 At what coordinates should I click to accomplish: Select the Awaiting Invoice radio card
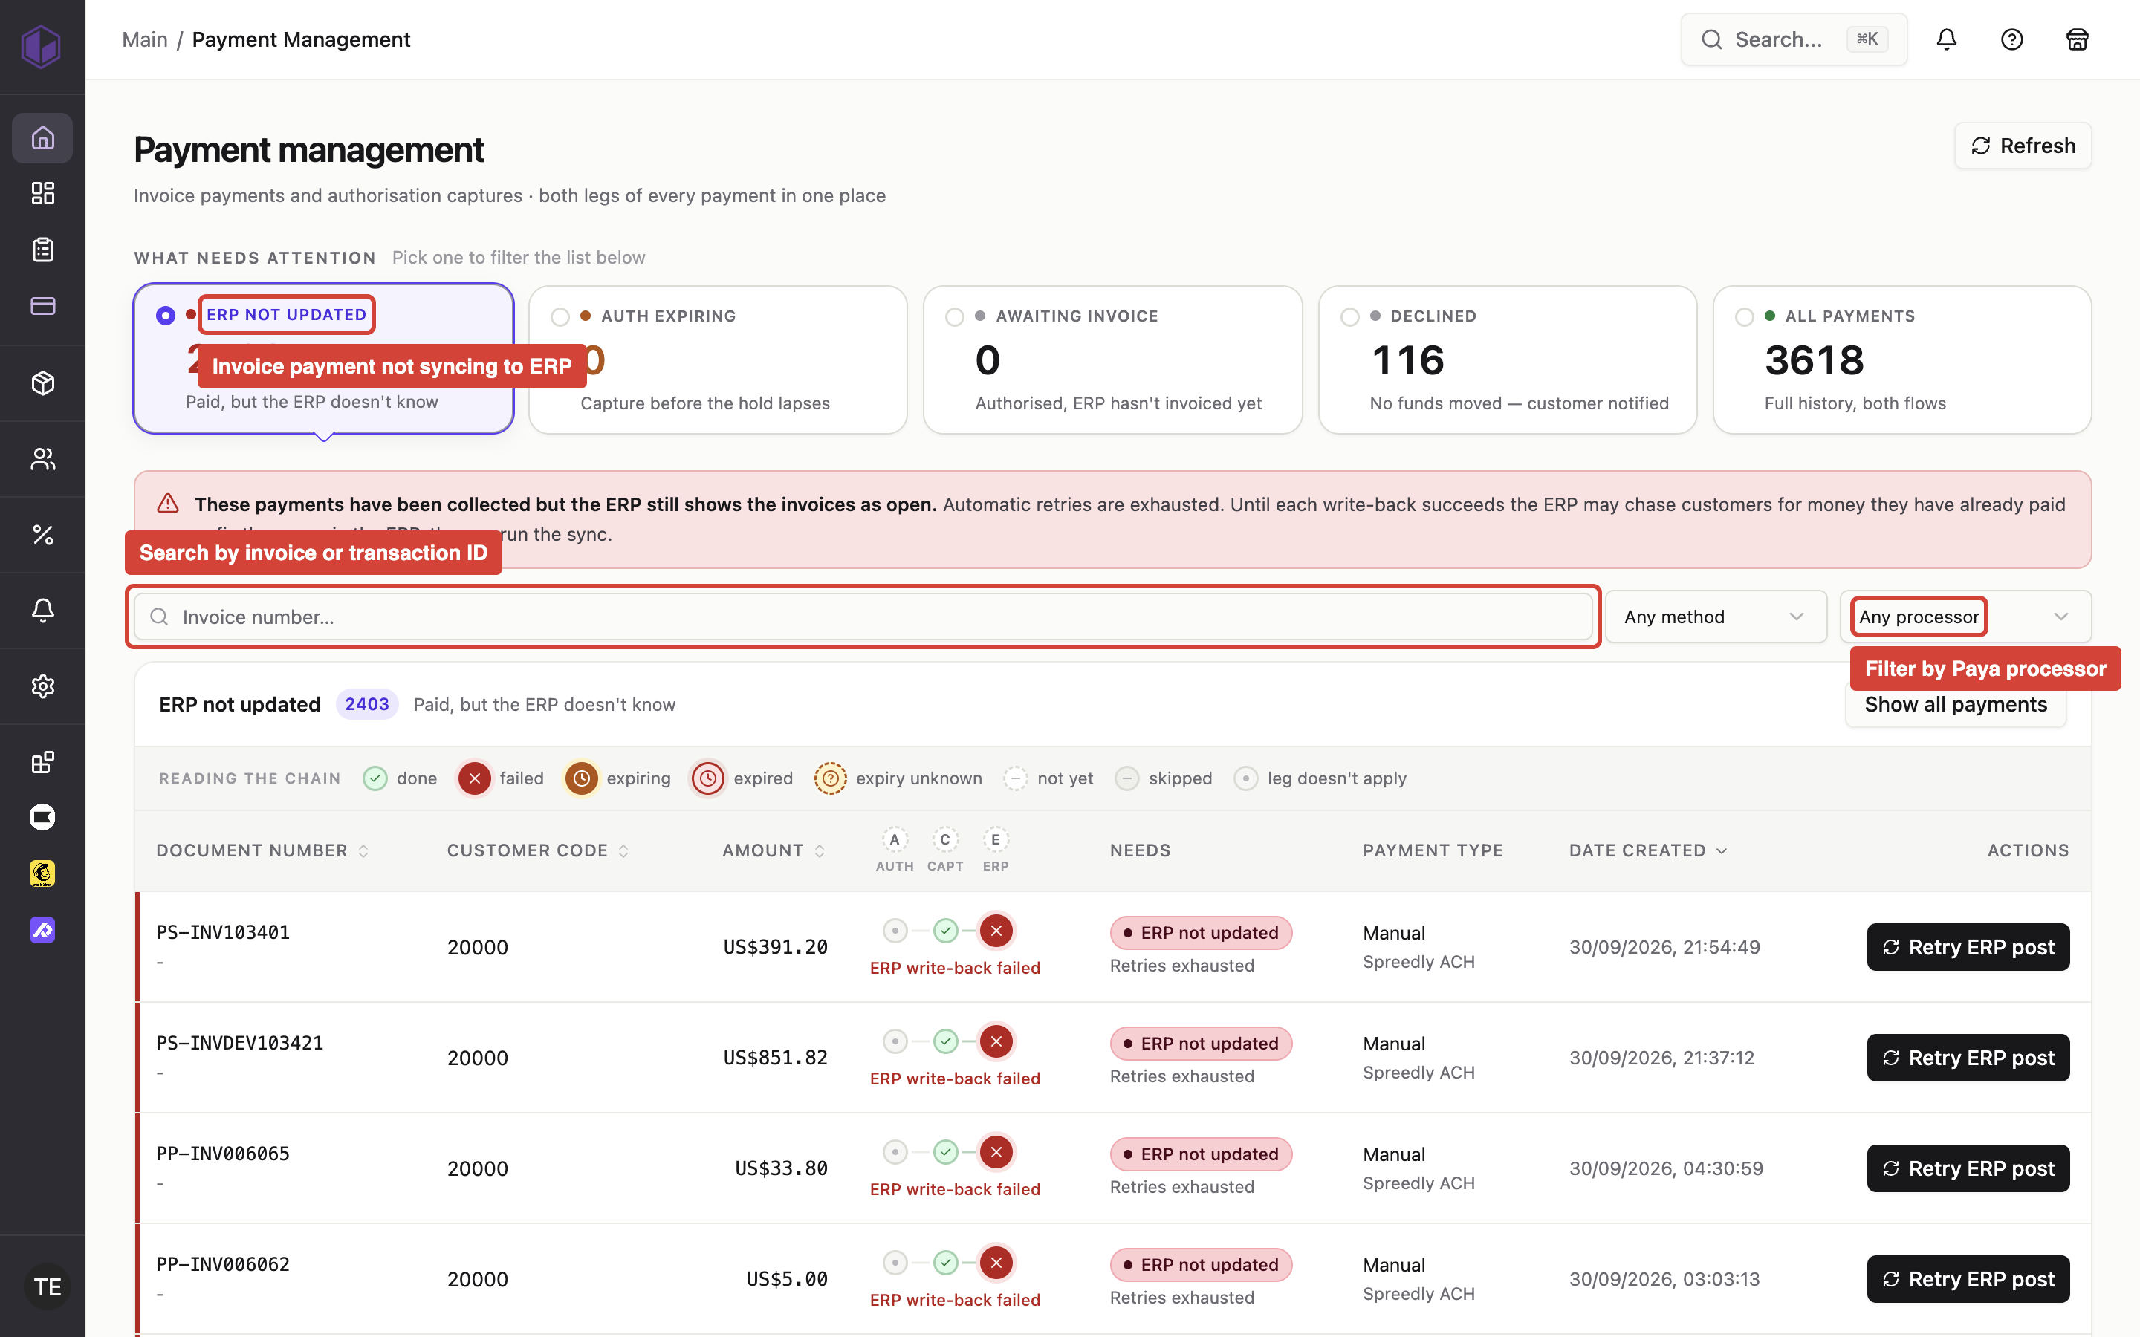pyautogui.click(x=1112, y=359)
